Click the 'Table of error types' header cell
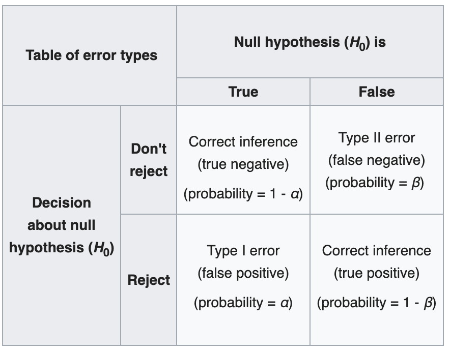This screenshot has height=351, width=450. (90, 55)
